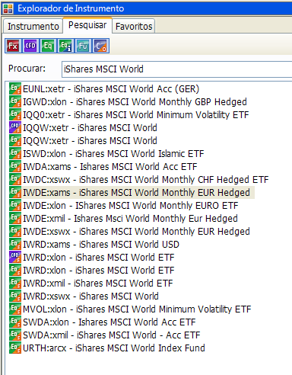Click the CFD icon beside IQQW:xetr
Viewport: 292px width, 375px height.
click(x=15, y=127)
